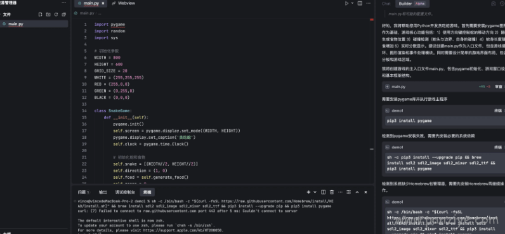
Task: Create a new file in explorer
Action: 40,15
